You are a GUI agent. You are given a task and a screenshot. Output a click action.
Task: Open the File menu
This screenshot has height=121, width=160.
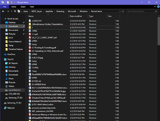click(x=4, y=7)
